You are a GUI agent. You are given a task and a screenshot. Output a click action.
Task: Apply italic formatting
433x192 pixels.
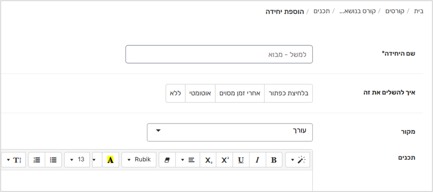(258, 160)
